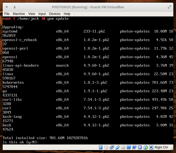The height and width of the screenshot is (153, 176).
Task: Click the mouse integration status icon
Action: pos(146,147)
